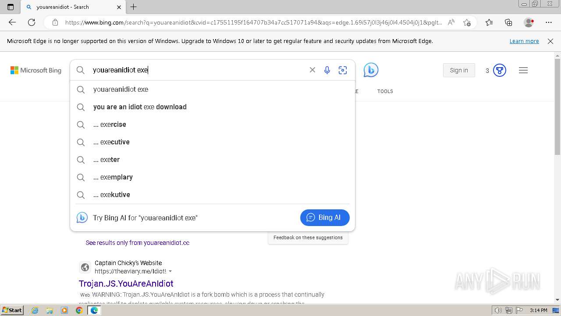561x316 pixels.
Task: Open the TOOLS search tab
Action: [x=385, y=91]
